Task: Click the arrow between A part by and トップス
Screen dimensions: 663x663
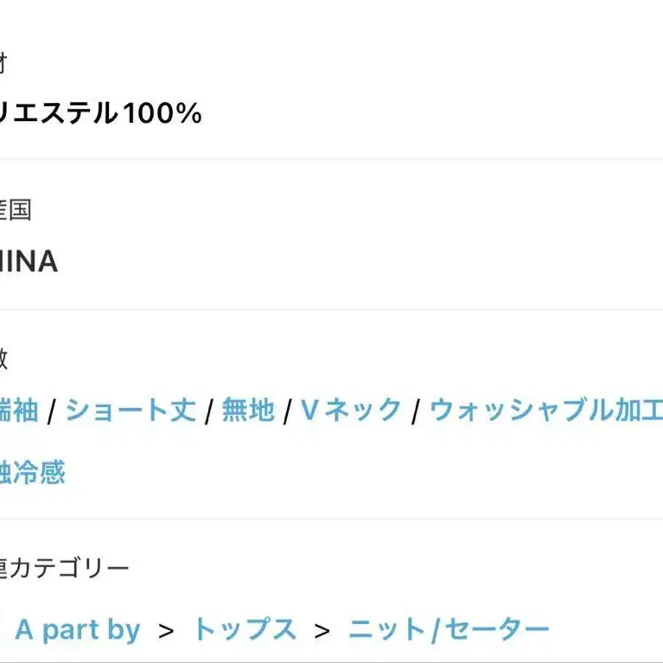Action: pyautogui.click(x=166, y=631)
